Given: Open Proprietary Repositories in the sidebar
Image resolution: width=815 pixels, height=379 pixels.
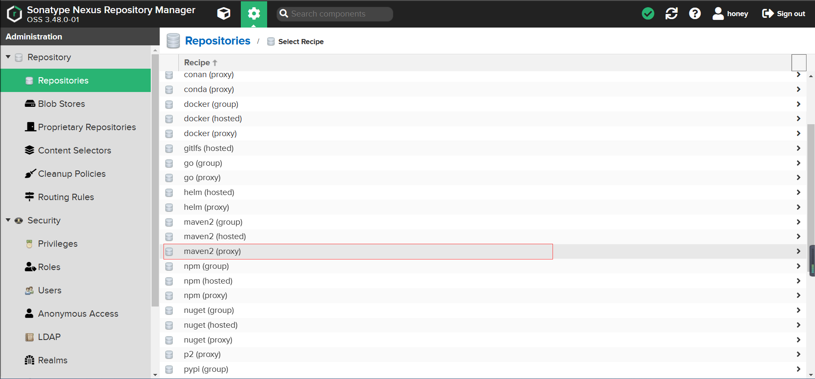Looking at the screenshot, I should pyautogui.click(x=76, y=127).
